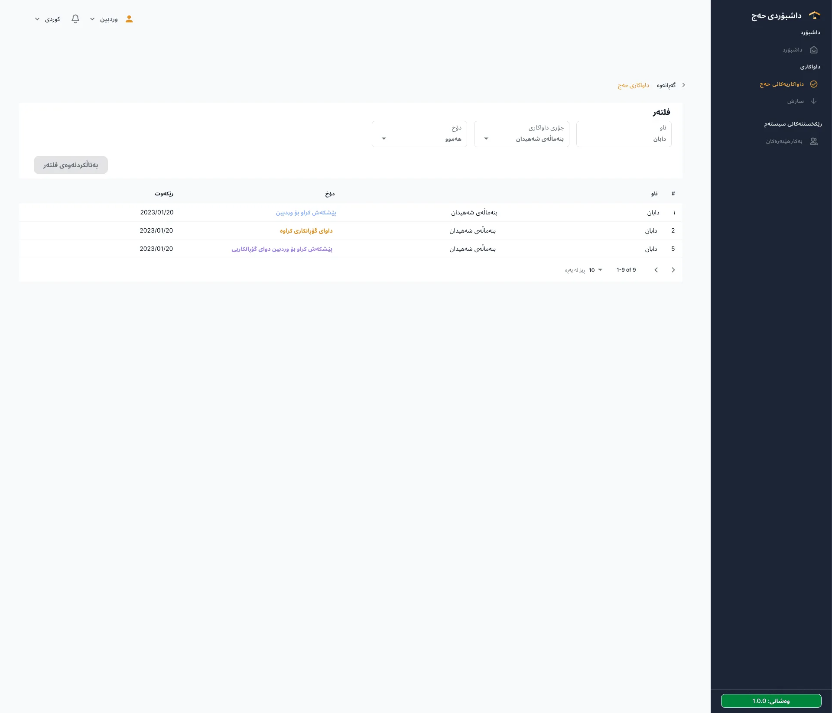Click the داشبۆرد home icon in sidebar

(814, 50)
